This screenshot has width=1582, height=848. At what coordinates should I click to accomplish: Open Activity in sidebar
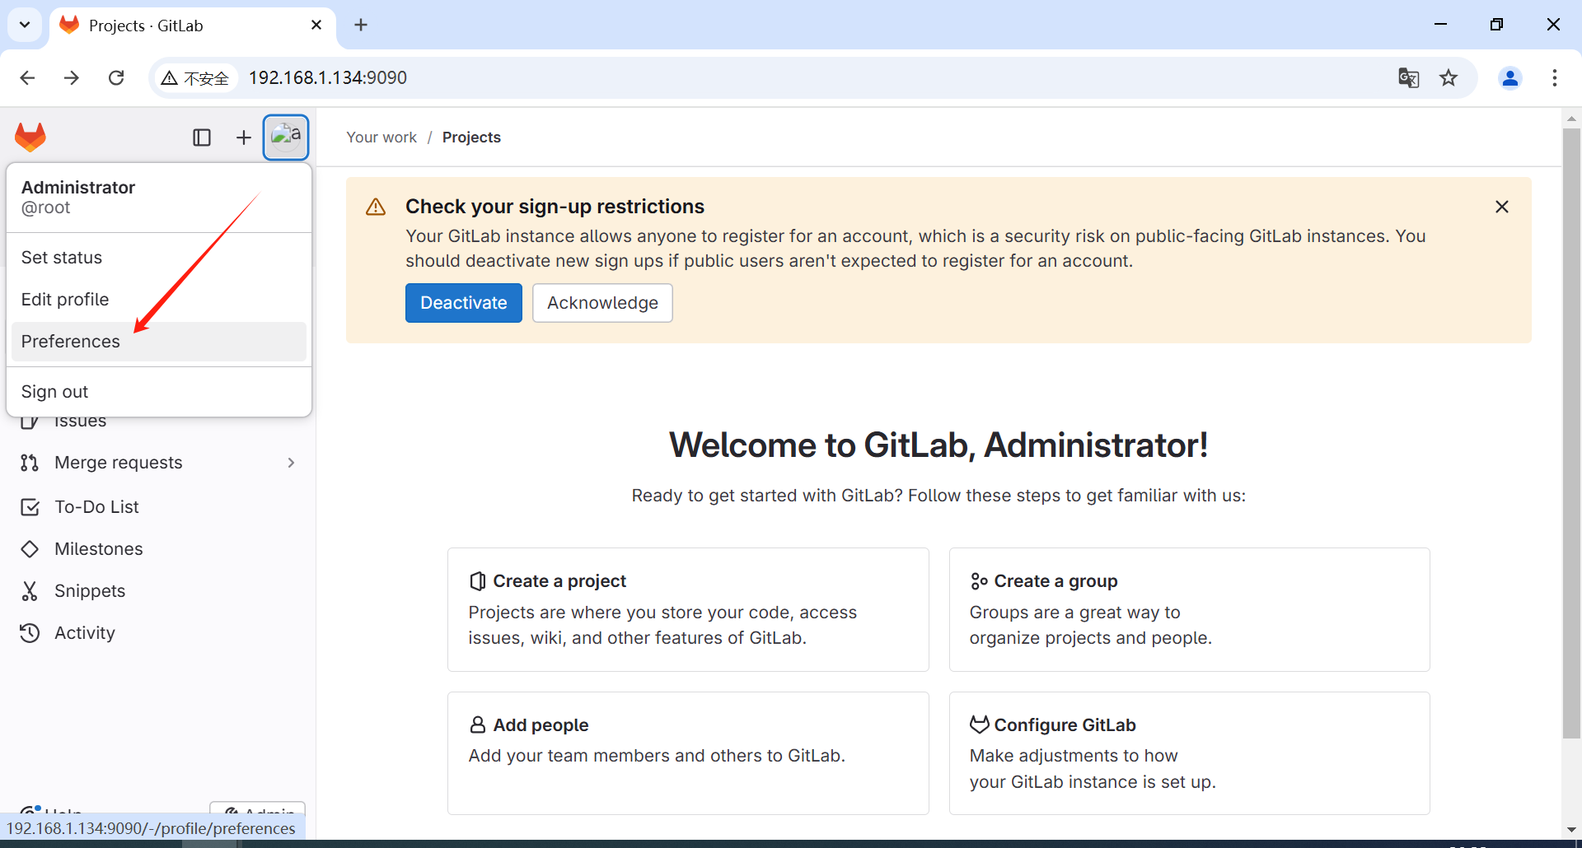pos(158,633)
